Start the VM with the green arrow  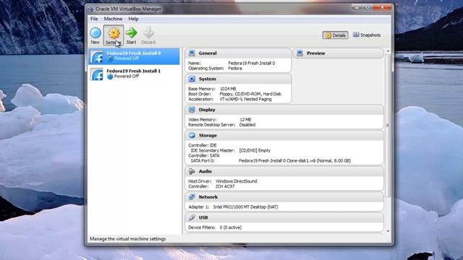132,32
